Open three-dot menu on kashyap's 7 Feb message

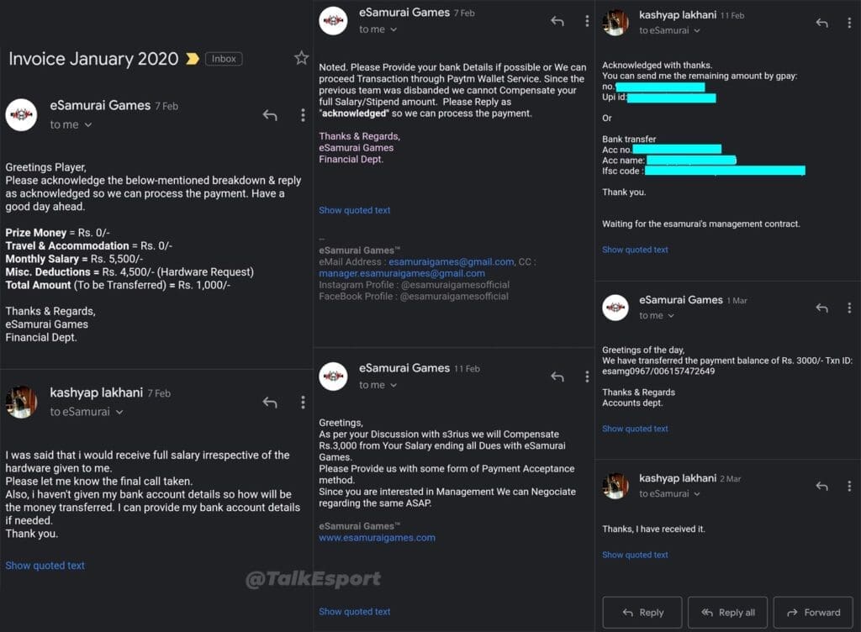click(303, 403)
